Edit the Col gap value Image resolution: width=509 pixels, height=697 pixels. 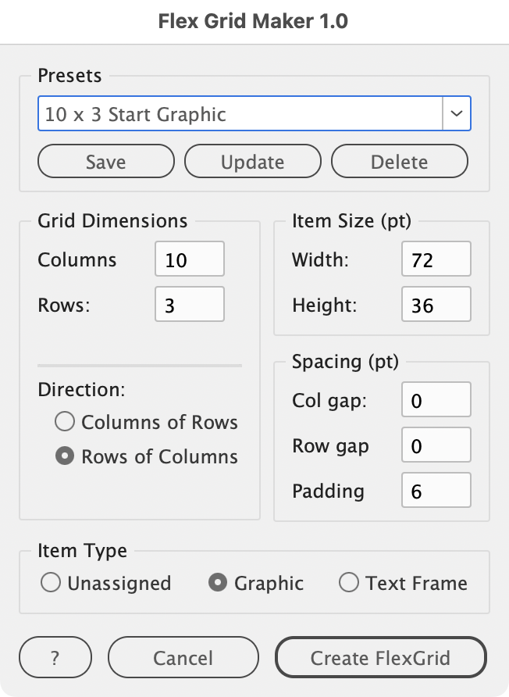click(x=436, y=401)
